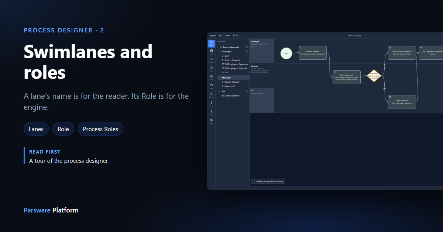Click the person icon on Submit Request node
The image size is (443, 232).
301,48
